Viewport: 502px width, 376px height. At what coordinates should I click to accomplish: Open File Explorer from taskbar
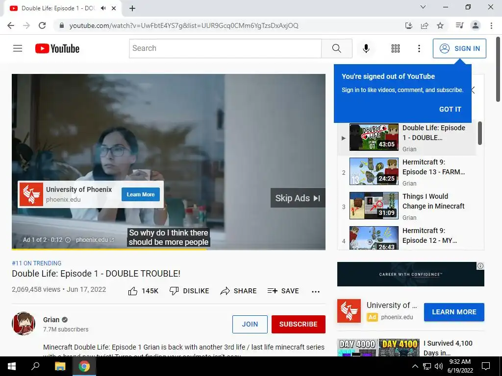[x=60, y=366]
